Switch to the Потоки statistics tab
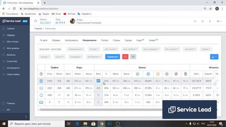This screenshot has height=127, width=226. coord(105,40)
